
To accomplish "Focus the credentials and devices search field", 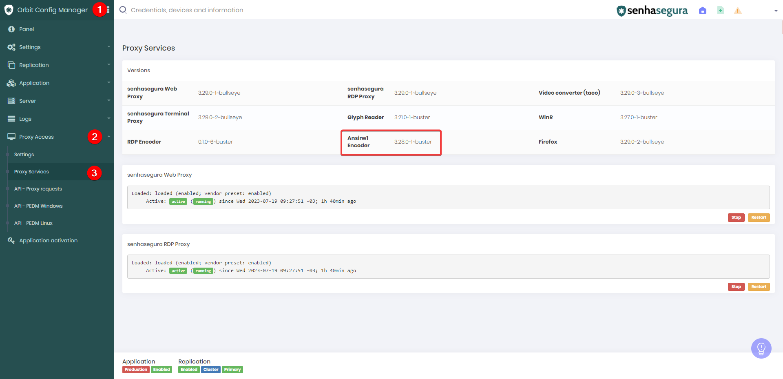I will (x=187, y=10).
